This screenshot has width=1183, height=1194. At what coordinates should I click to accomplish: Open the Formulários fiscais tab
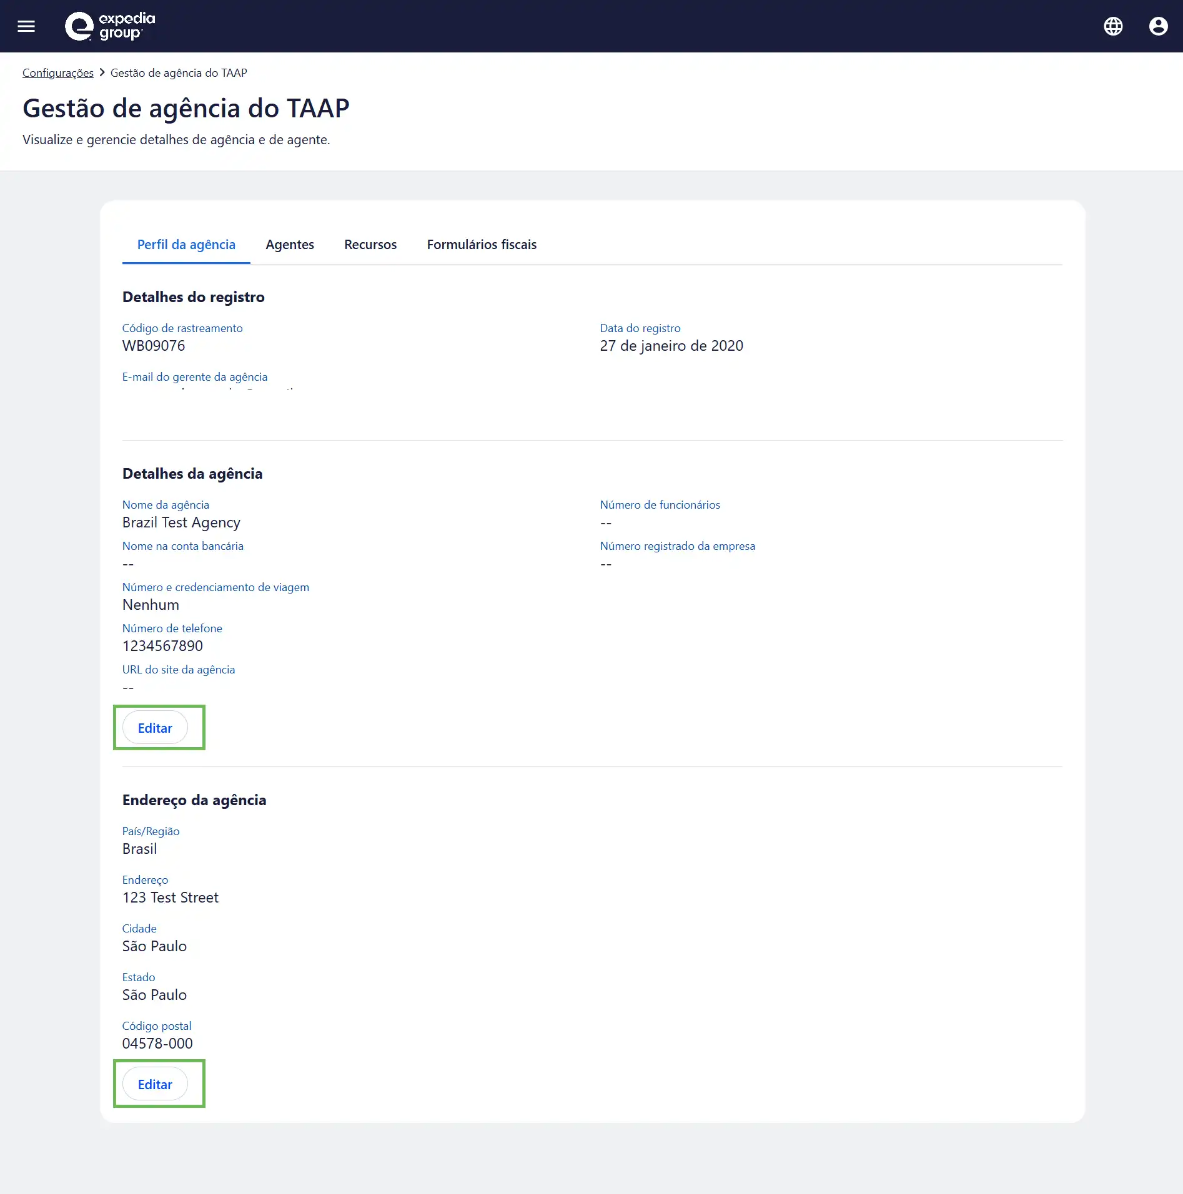482,245
